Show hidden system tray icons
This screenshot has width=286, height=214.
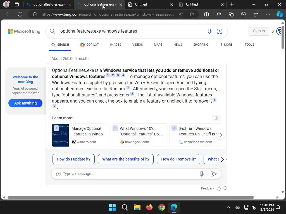pos(228,207)
